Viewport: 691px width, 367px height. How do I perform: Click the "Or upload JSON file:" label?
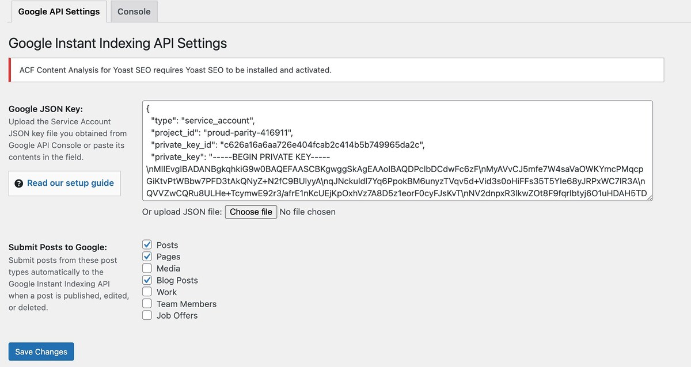coord(182,212)
